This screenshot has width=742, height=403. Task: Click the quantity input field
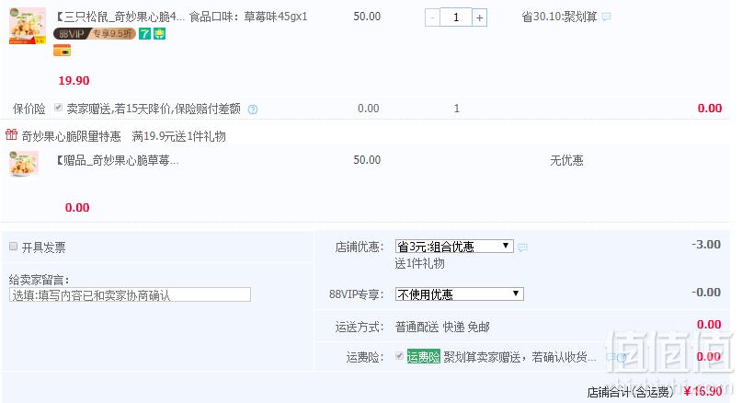[x=456, y=17]
